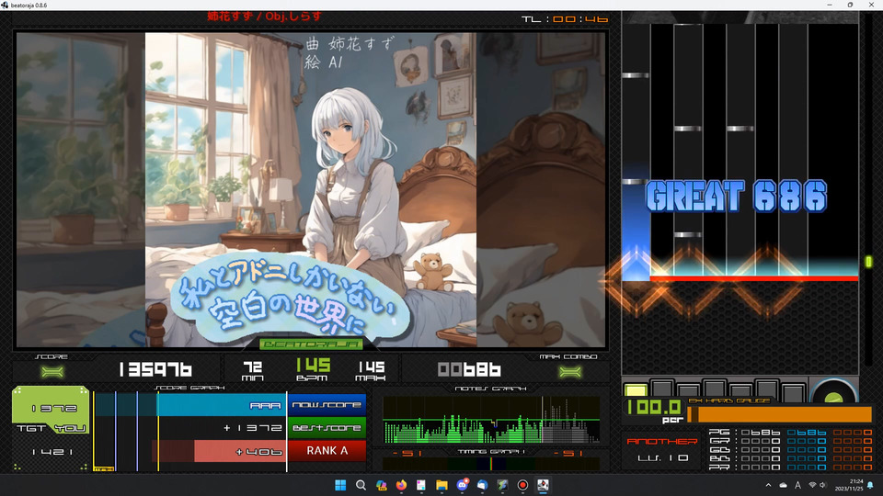Click the +406 red rank bar
The image size is (883, 496).
pos(240,451)
